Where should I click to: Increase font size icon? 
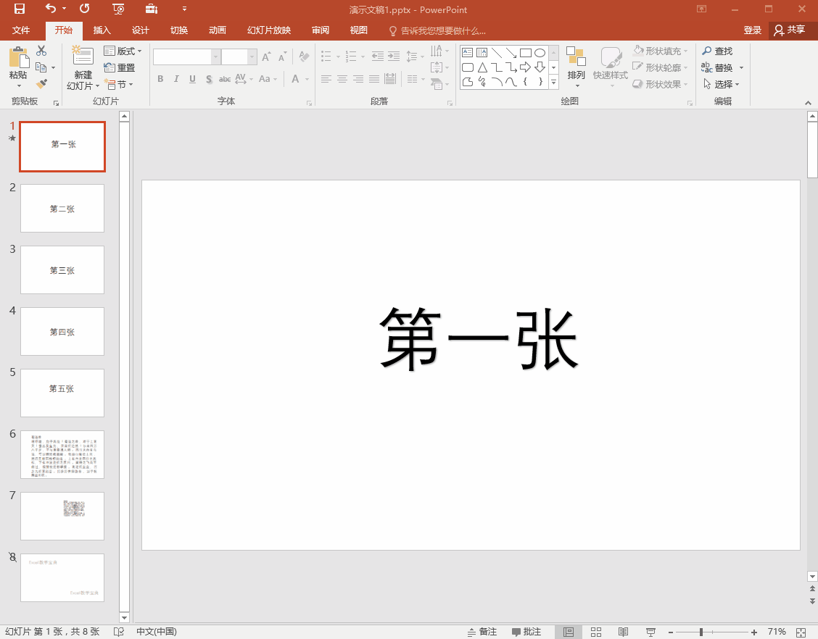pyautogui.click(x=266, y=57)
